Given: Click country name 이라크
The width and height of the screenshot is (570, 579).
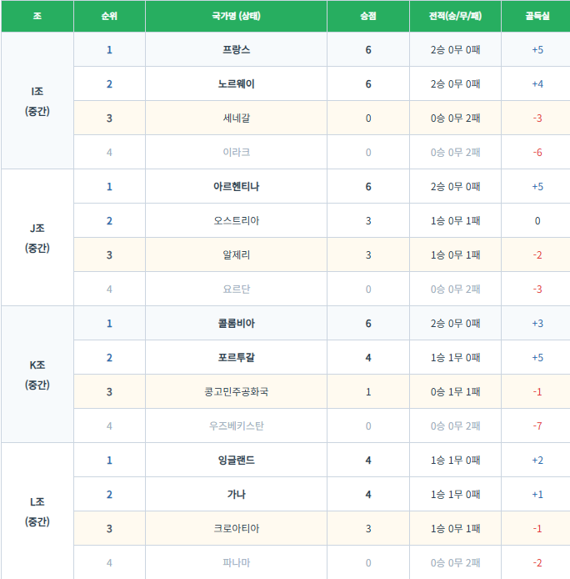Looking at the screenshot, I should [236, 152].
